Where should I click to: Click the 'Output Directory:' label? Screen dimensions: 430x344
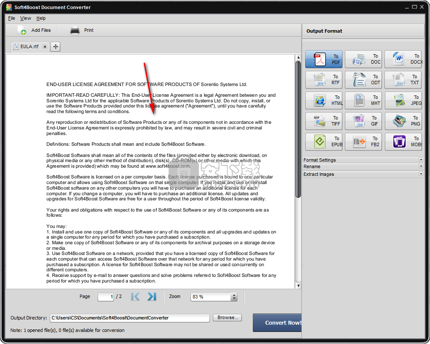[29, 318]
